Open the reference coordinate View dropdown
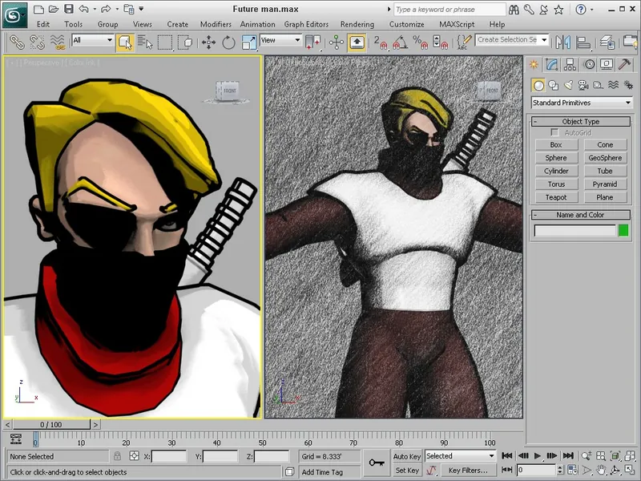This screenshot has height=481, width=641. 280,40
